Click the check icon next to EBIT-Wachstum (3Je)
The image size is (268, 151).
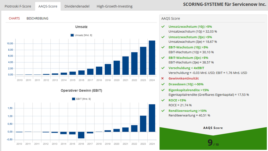(163, 58)
